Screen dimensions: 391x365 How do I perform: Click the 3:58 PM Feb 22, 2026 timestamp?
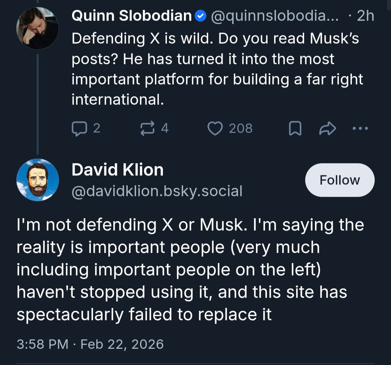(90, 344)
